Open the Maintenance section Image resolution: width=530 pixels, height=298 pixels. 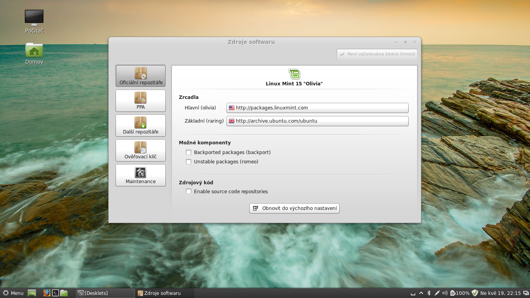(140, 175)
